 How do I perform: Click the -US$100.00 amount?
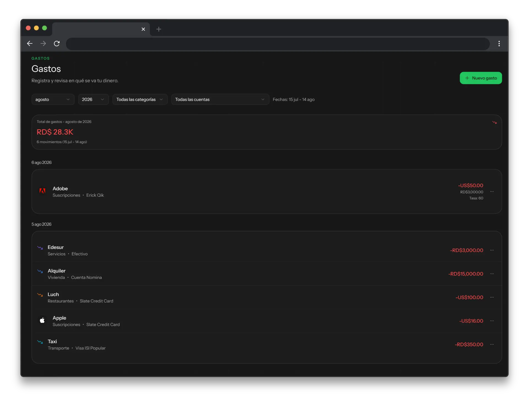[x=469, y=297]
